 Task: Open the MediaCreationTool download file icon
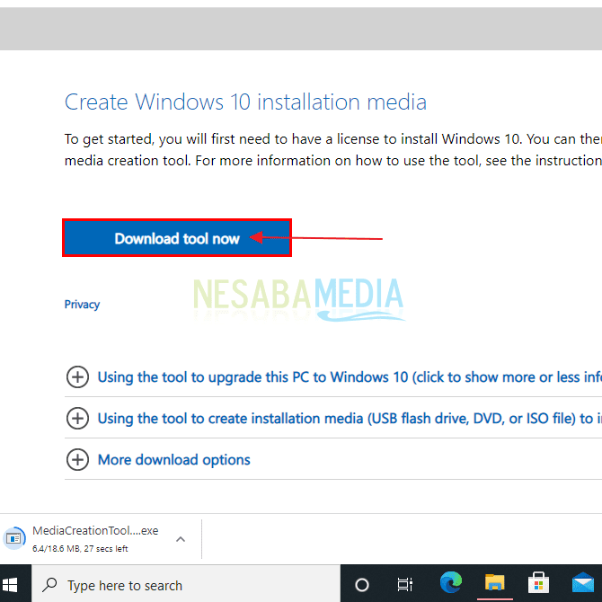14,538
